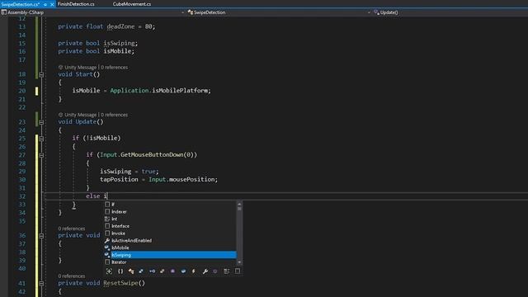Click completion list scroll down arrow
Viewport: 528px width, 297px height.
coord(239,262)
